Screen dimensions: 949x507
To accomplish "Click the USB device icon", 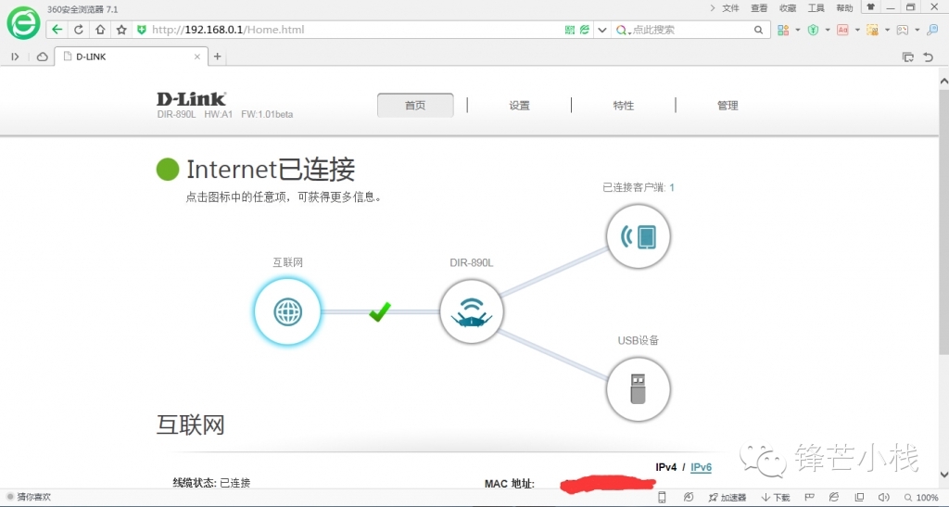I will pos(639,389).
